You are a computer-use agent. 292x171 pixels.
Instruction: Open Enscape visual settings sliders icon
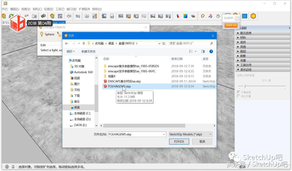click(78, 16)
